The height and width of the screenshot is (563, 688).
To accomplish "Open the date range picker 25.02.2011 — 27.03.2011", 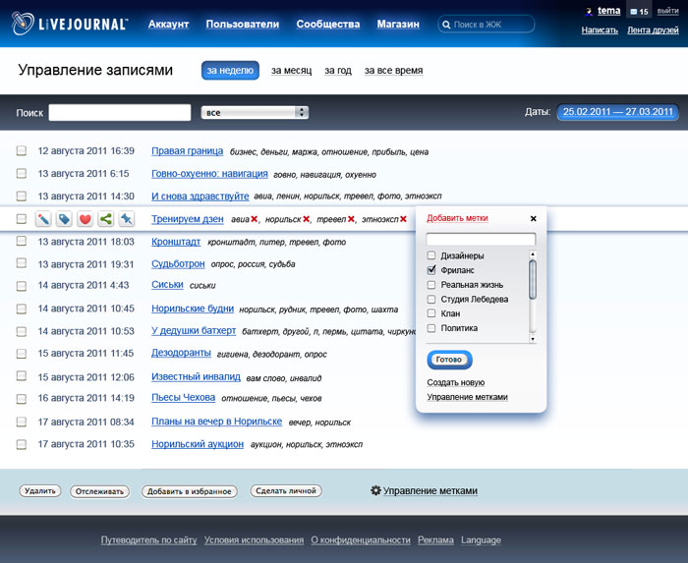I will point(618,112).
